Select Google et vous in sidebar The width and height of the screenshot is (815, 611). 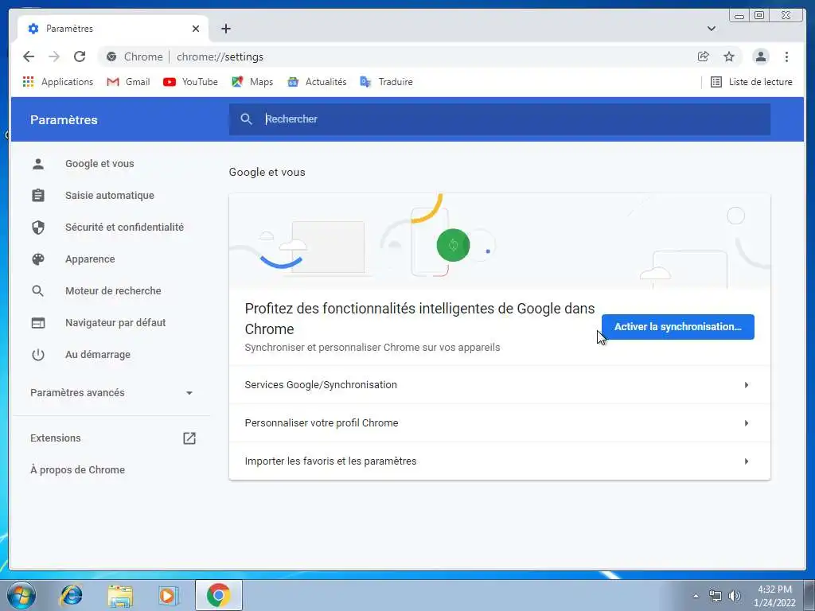coord(99,164)
